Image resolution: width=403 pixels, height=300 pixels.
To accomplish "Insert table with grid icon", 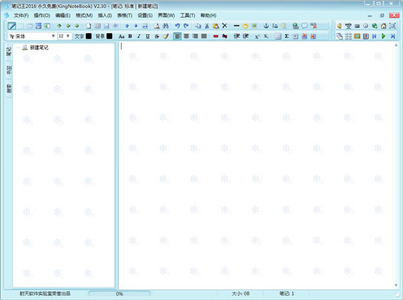I will coord(278,36).
